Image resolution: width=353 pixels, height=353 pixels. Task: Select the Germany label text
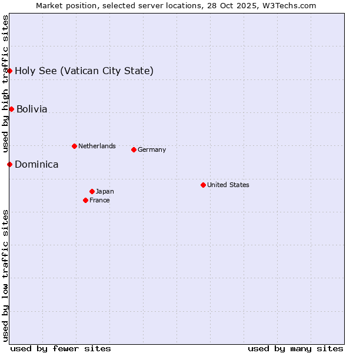point(152,149)
